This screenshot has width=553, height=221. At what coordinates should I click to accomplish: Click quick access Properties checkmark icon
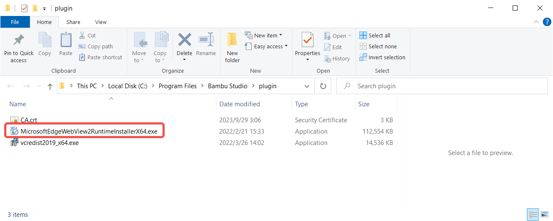pyautogui.click(x=24, y=8)
